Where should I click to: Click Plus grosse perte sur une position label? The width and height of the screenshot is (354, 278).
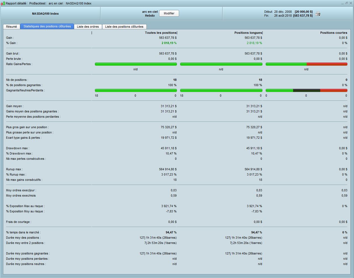(x=30, y=132)
